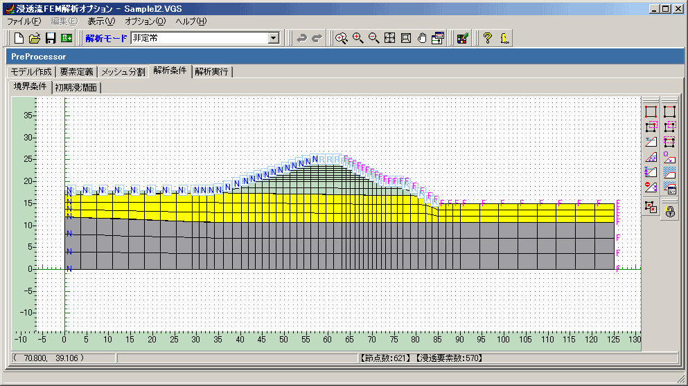This screenshot has height=386, width=688.
Task: Go to the 解析実行 tab
Action: point(212,72)
